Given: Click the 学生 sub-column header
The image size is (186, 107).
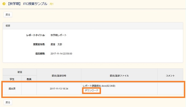Looking at the screenshot, I should click(x=12, y=79).
